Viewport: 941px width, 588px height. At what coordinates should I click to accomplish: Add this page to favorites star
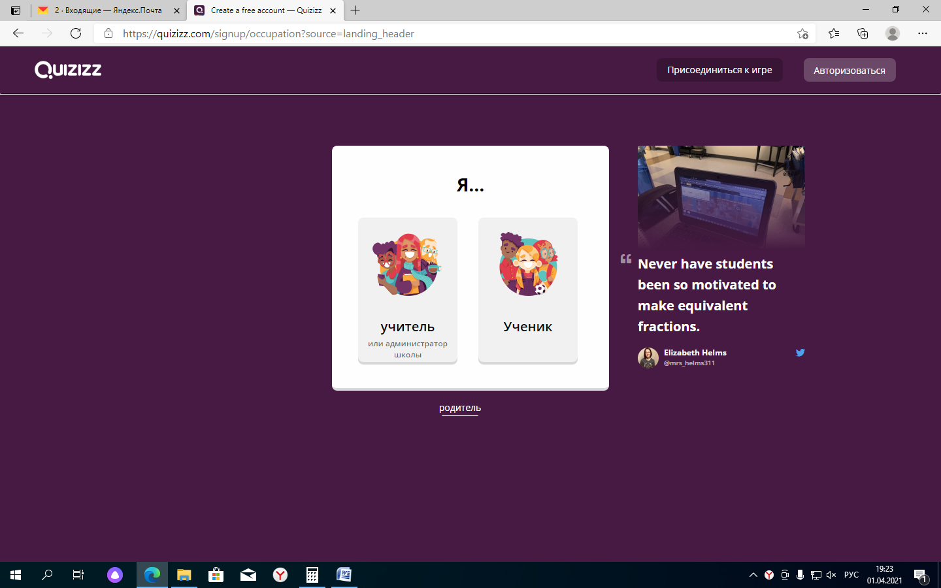click(802, 33)
